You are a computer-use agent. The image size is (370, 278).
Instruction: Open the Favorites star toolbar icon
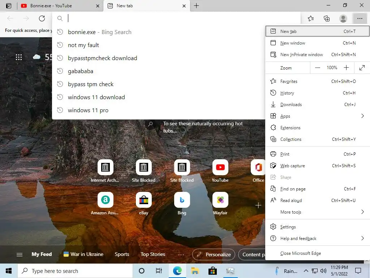point(311,18)
